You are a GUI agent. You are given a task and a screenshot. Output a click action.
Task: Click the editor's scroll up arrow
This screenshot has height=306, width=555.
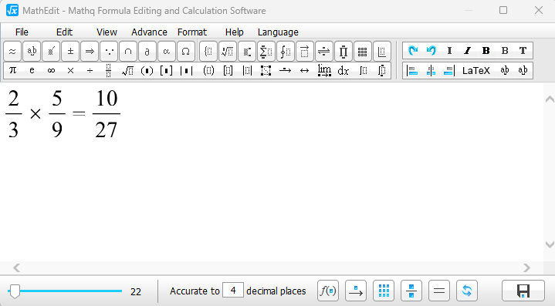point(550,99)
